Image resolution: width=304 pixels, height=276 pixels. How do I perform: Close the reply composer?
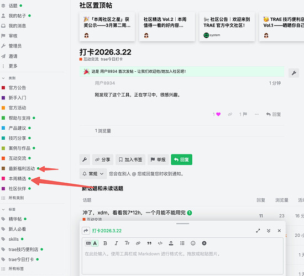pos(279,231)
